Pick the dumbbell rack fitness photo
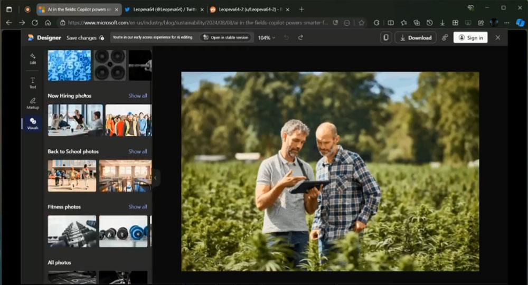The image size is (528, 285). (x=72, y=231)
